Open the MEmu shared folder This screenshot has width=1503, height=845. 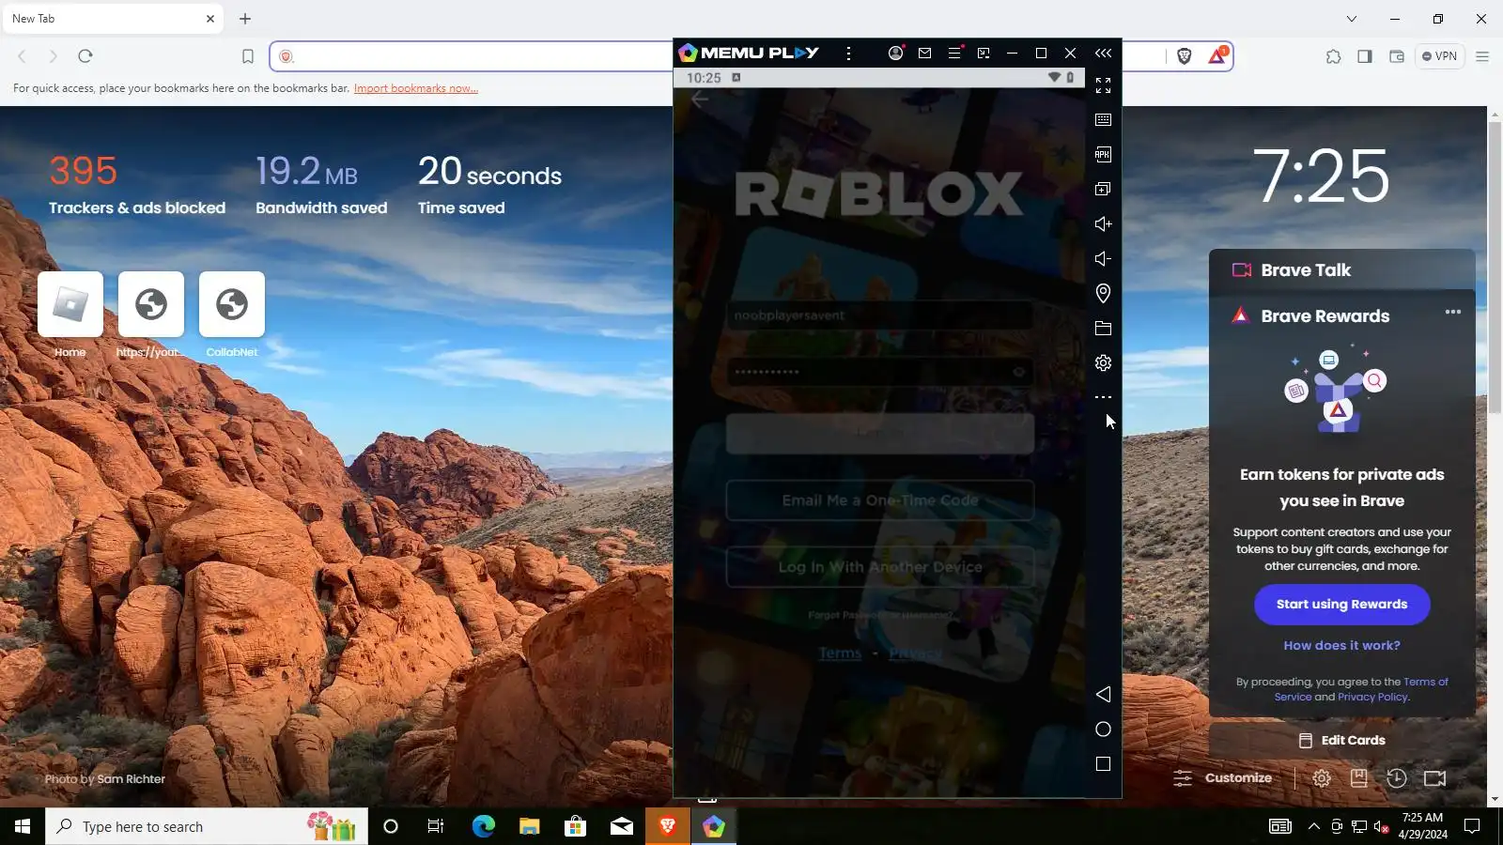pyautogui.click(x=1103, y=329)
